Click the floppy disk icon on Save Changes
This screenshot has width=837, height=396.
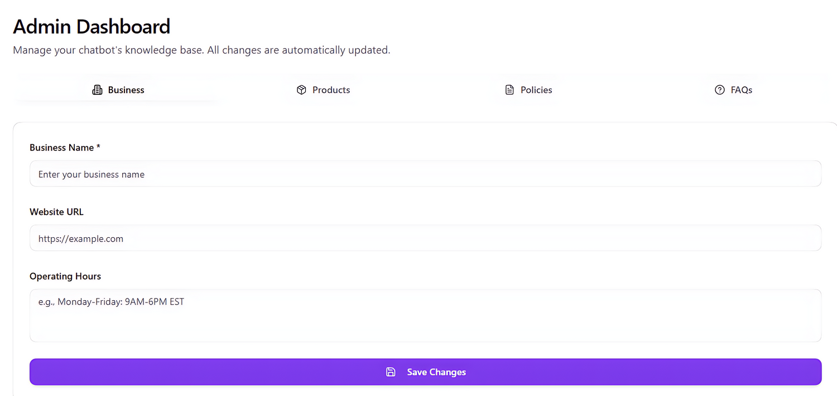point(391,371)
